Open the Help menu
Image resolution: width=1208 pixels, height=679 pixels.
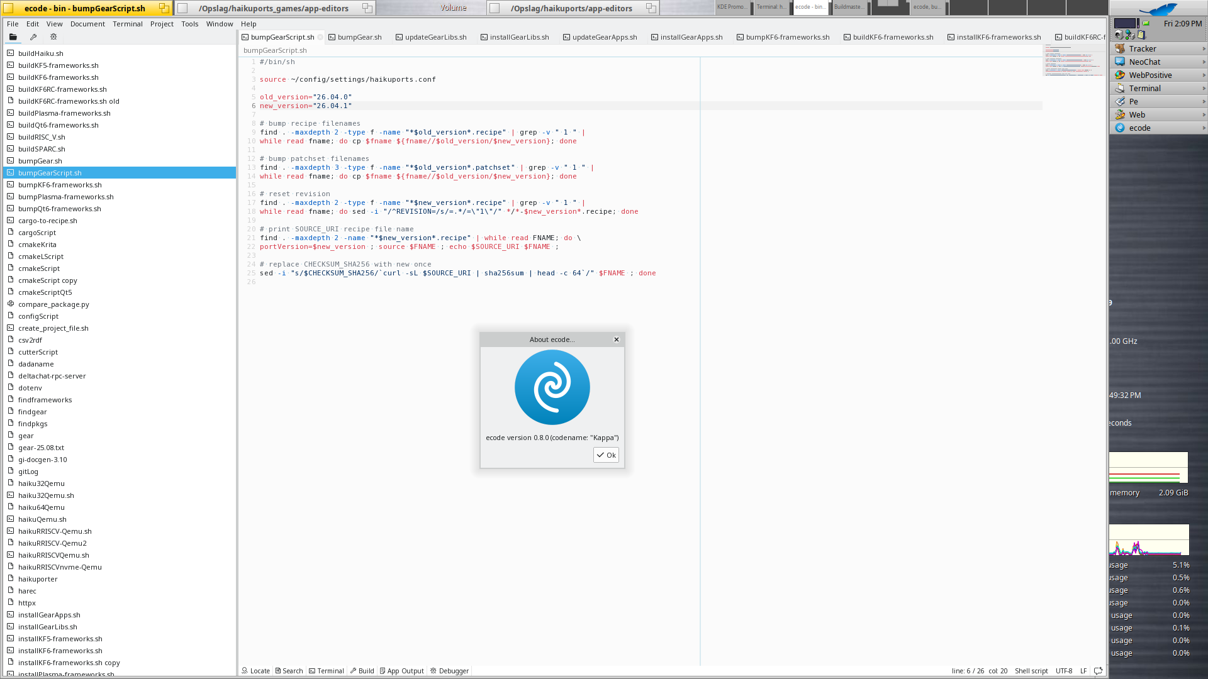click(x=249, y=24)
